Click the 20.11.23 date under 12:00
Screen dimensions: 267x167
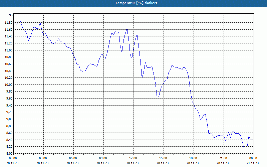[132, 163]
